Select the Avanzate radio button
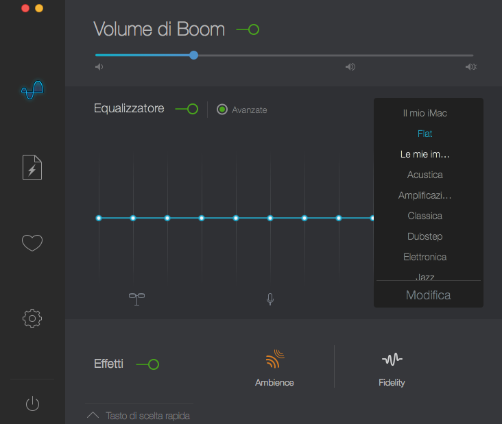 tap(222, 110)
